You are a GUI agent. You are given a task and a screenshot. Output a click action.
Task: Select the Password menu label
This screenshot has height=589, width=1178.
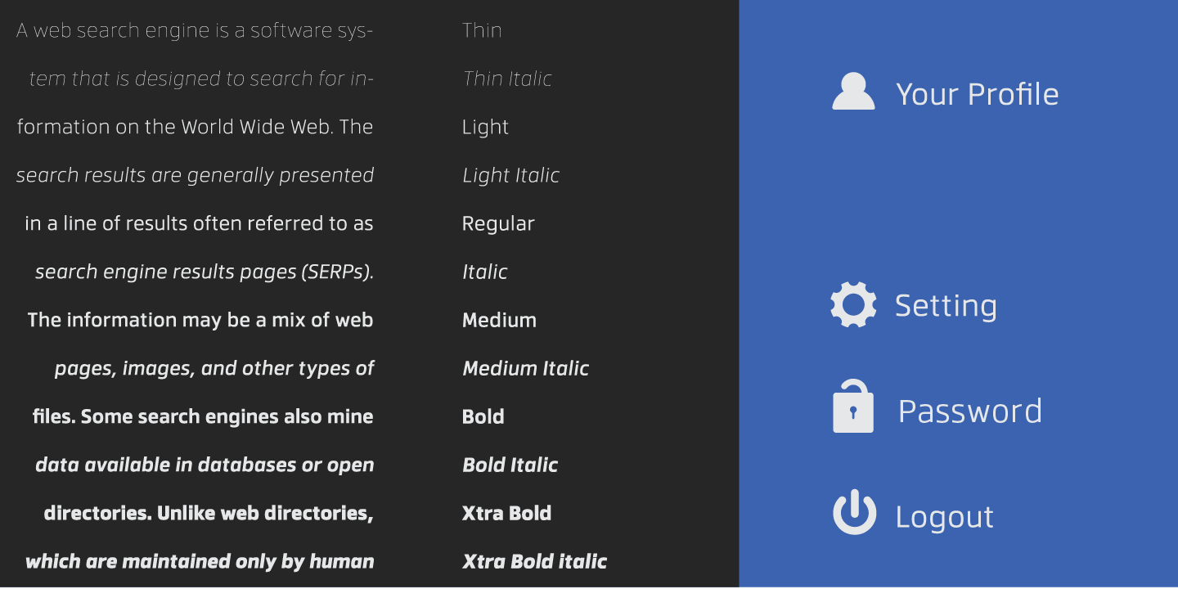tap(970, 411)
